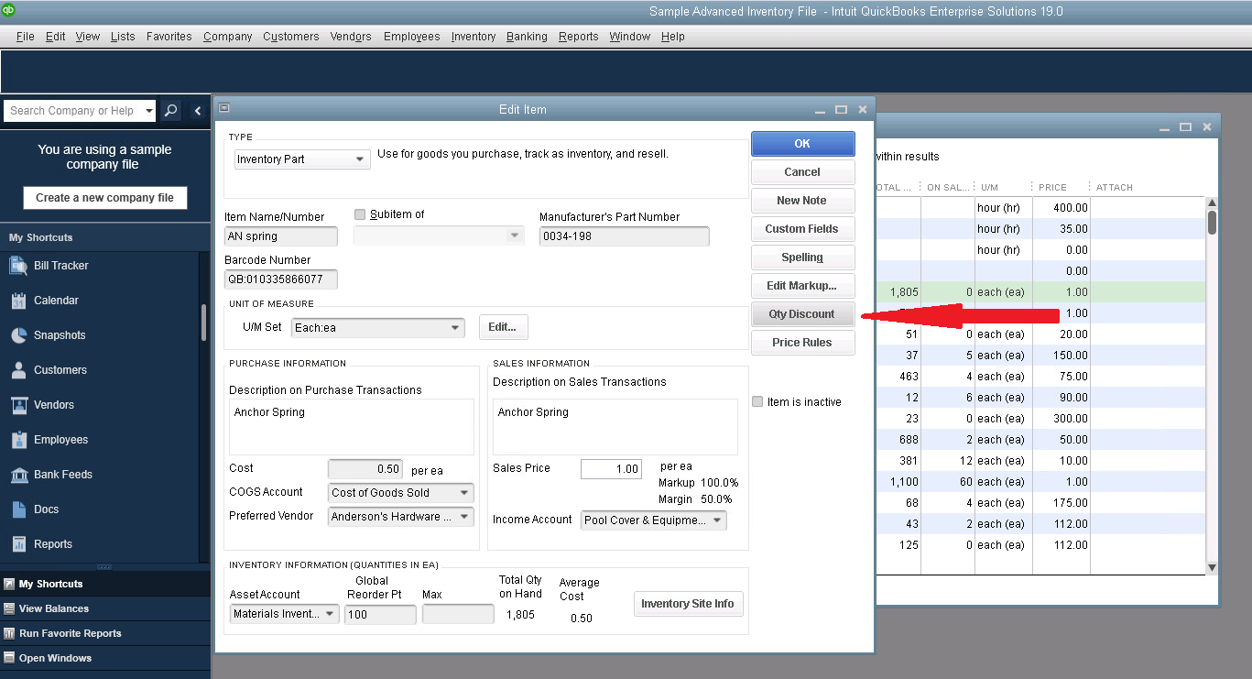Open the U/M Set dropdown

[378, 327]
